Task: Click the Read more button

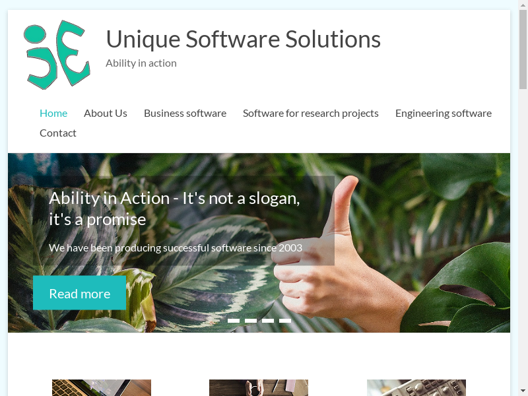Action: 79,293
